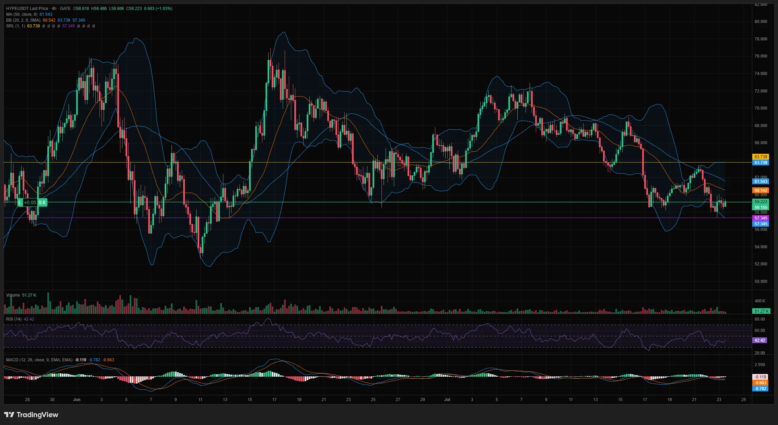Image resolution: width=778 pixels, height=425 pixels.
Task: Click the HYPEUSDT Last Price symbol title
Action: click(27, 8)
